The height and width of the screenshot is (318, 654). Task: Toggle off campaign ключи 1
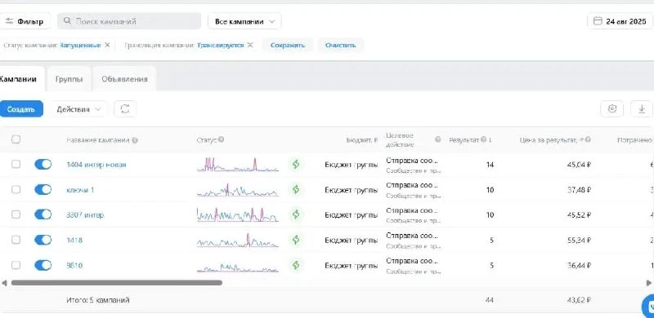(43, 189)
